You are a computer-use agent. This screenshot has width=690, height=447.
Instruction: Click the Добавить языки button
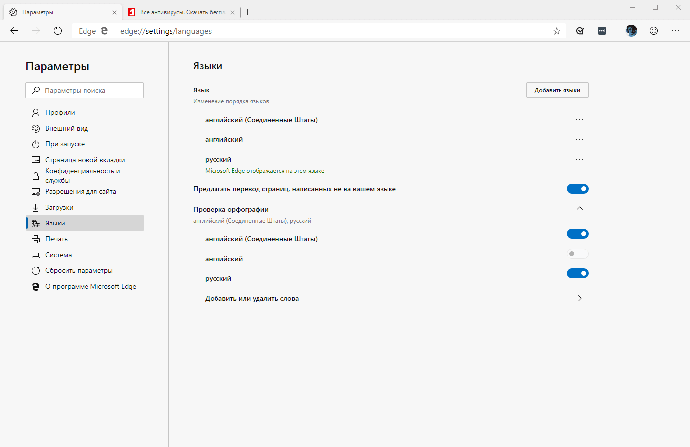point(557,90)
